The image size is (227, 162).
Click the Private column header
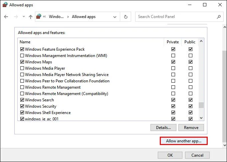[173, 42]
